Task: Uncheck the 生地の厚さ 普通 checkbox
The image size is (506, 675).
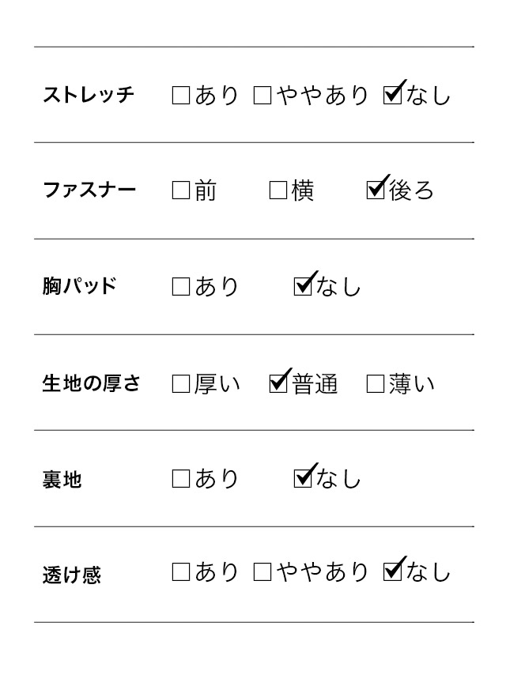Action: pos(278,384)
